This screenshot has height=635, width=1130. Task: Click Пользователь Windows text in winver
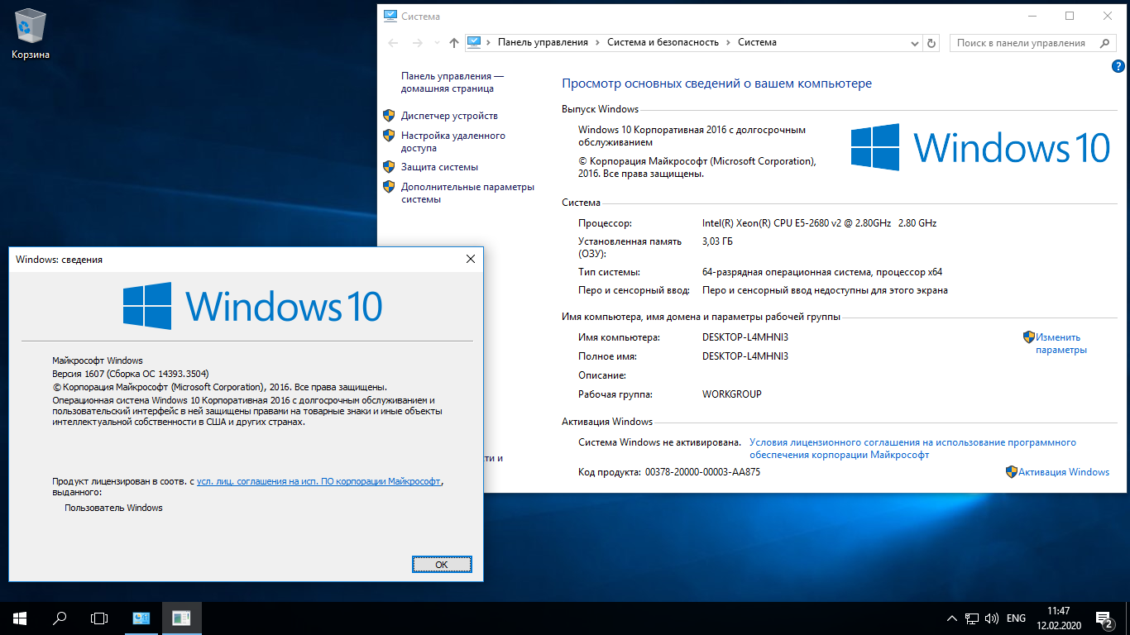113,508
